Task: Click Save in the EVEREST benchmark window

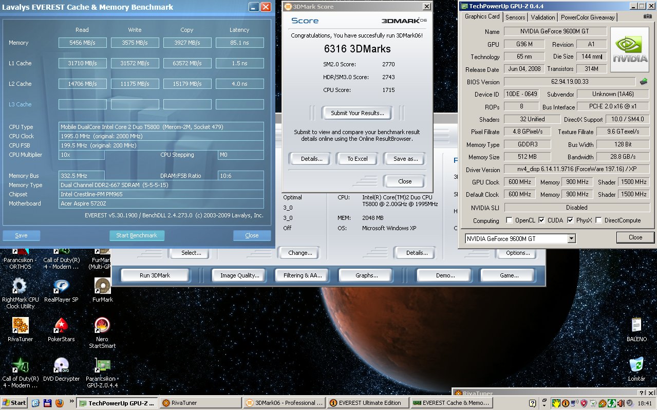Action: [21, 235]
